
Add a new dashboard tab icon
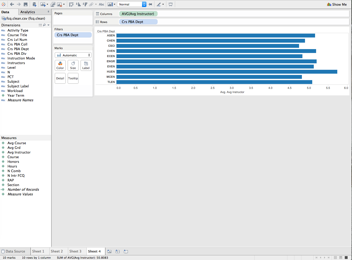pyautogui.click(x=118, y=251)
